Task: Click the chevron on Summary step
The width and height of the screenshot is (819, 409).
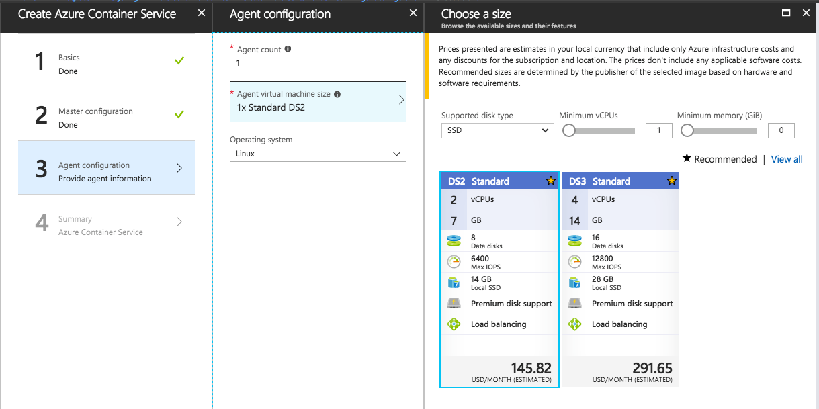Action: (179, 222)
